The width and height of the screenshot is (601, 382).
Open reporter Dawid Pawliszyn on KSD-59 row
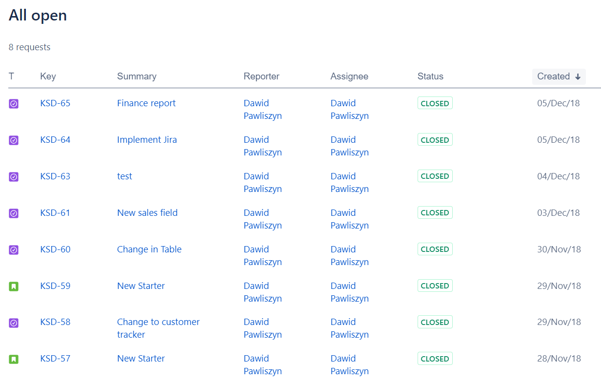(x=263, y=292)
